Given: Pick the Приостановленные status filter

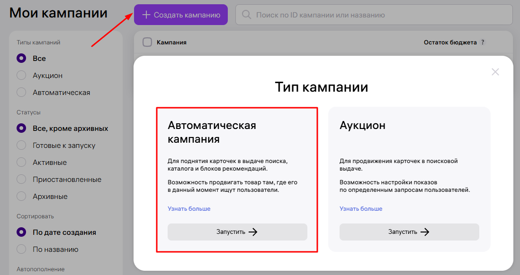Looking at the screenshot, I should 21,180.
